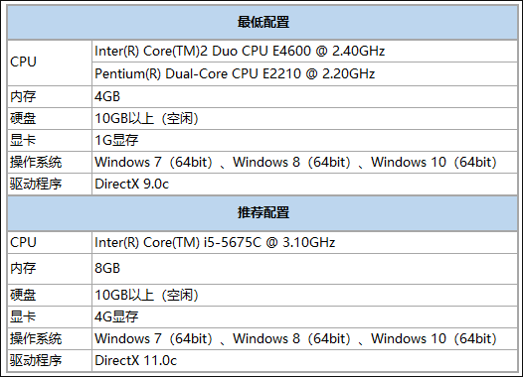Click the 8GB memory value
The height and width of the screenshot is (377, 523).
click(x=304, y=269)
